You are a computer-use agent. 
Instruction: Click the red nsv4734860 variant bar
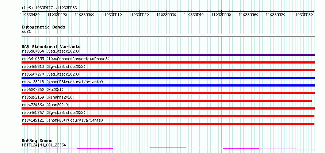click(168, 108)
